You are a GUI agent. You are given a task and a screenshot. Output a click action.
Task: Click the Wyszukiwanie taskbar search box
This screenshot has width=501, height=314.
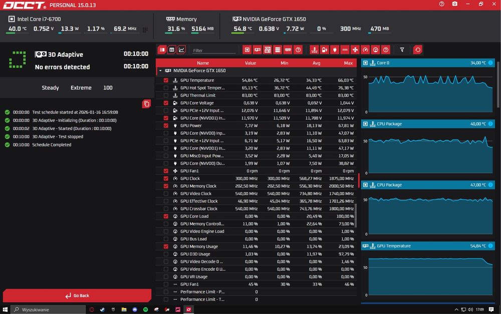[x=48, y=309]
